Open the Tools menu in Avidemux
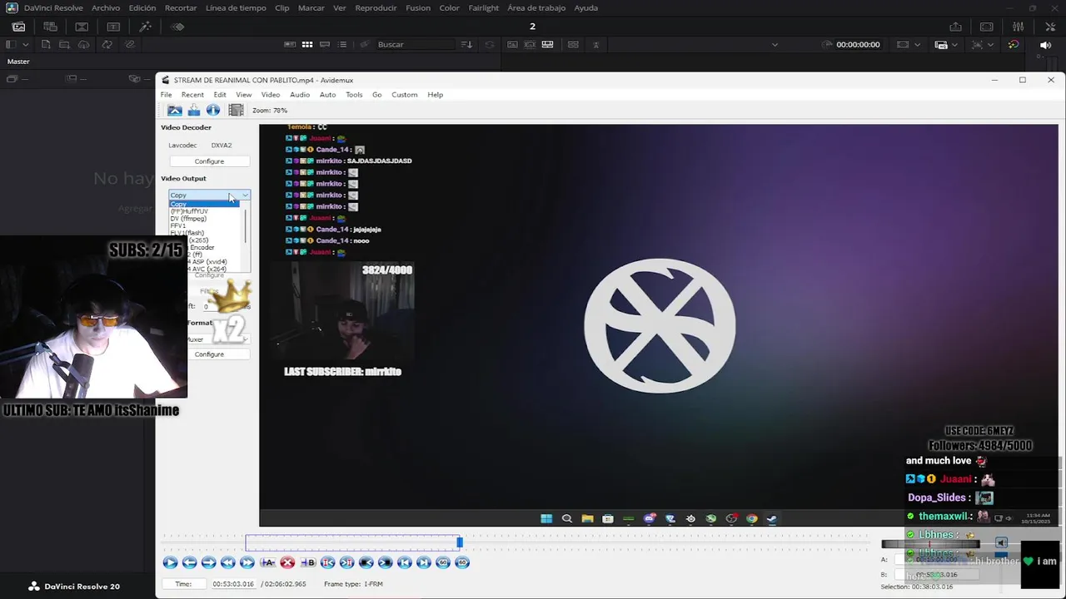 click(354, 95)
